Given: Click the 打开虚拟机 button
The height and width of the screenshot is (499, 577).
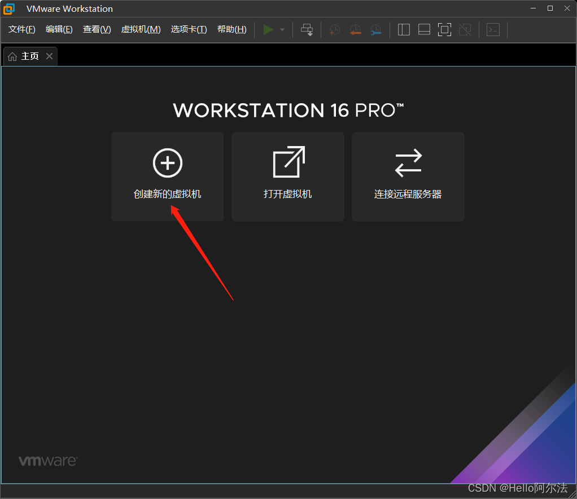Looking at the screenshot, I should pos(288,176).
